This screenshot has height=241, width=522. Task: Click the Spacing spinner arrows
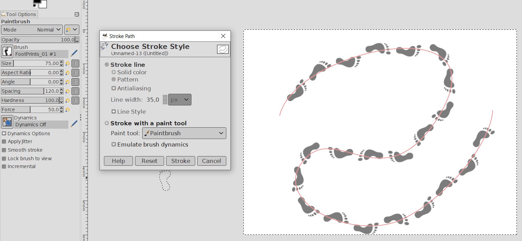pyautogui.click(x=62, y=91)
